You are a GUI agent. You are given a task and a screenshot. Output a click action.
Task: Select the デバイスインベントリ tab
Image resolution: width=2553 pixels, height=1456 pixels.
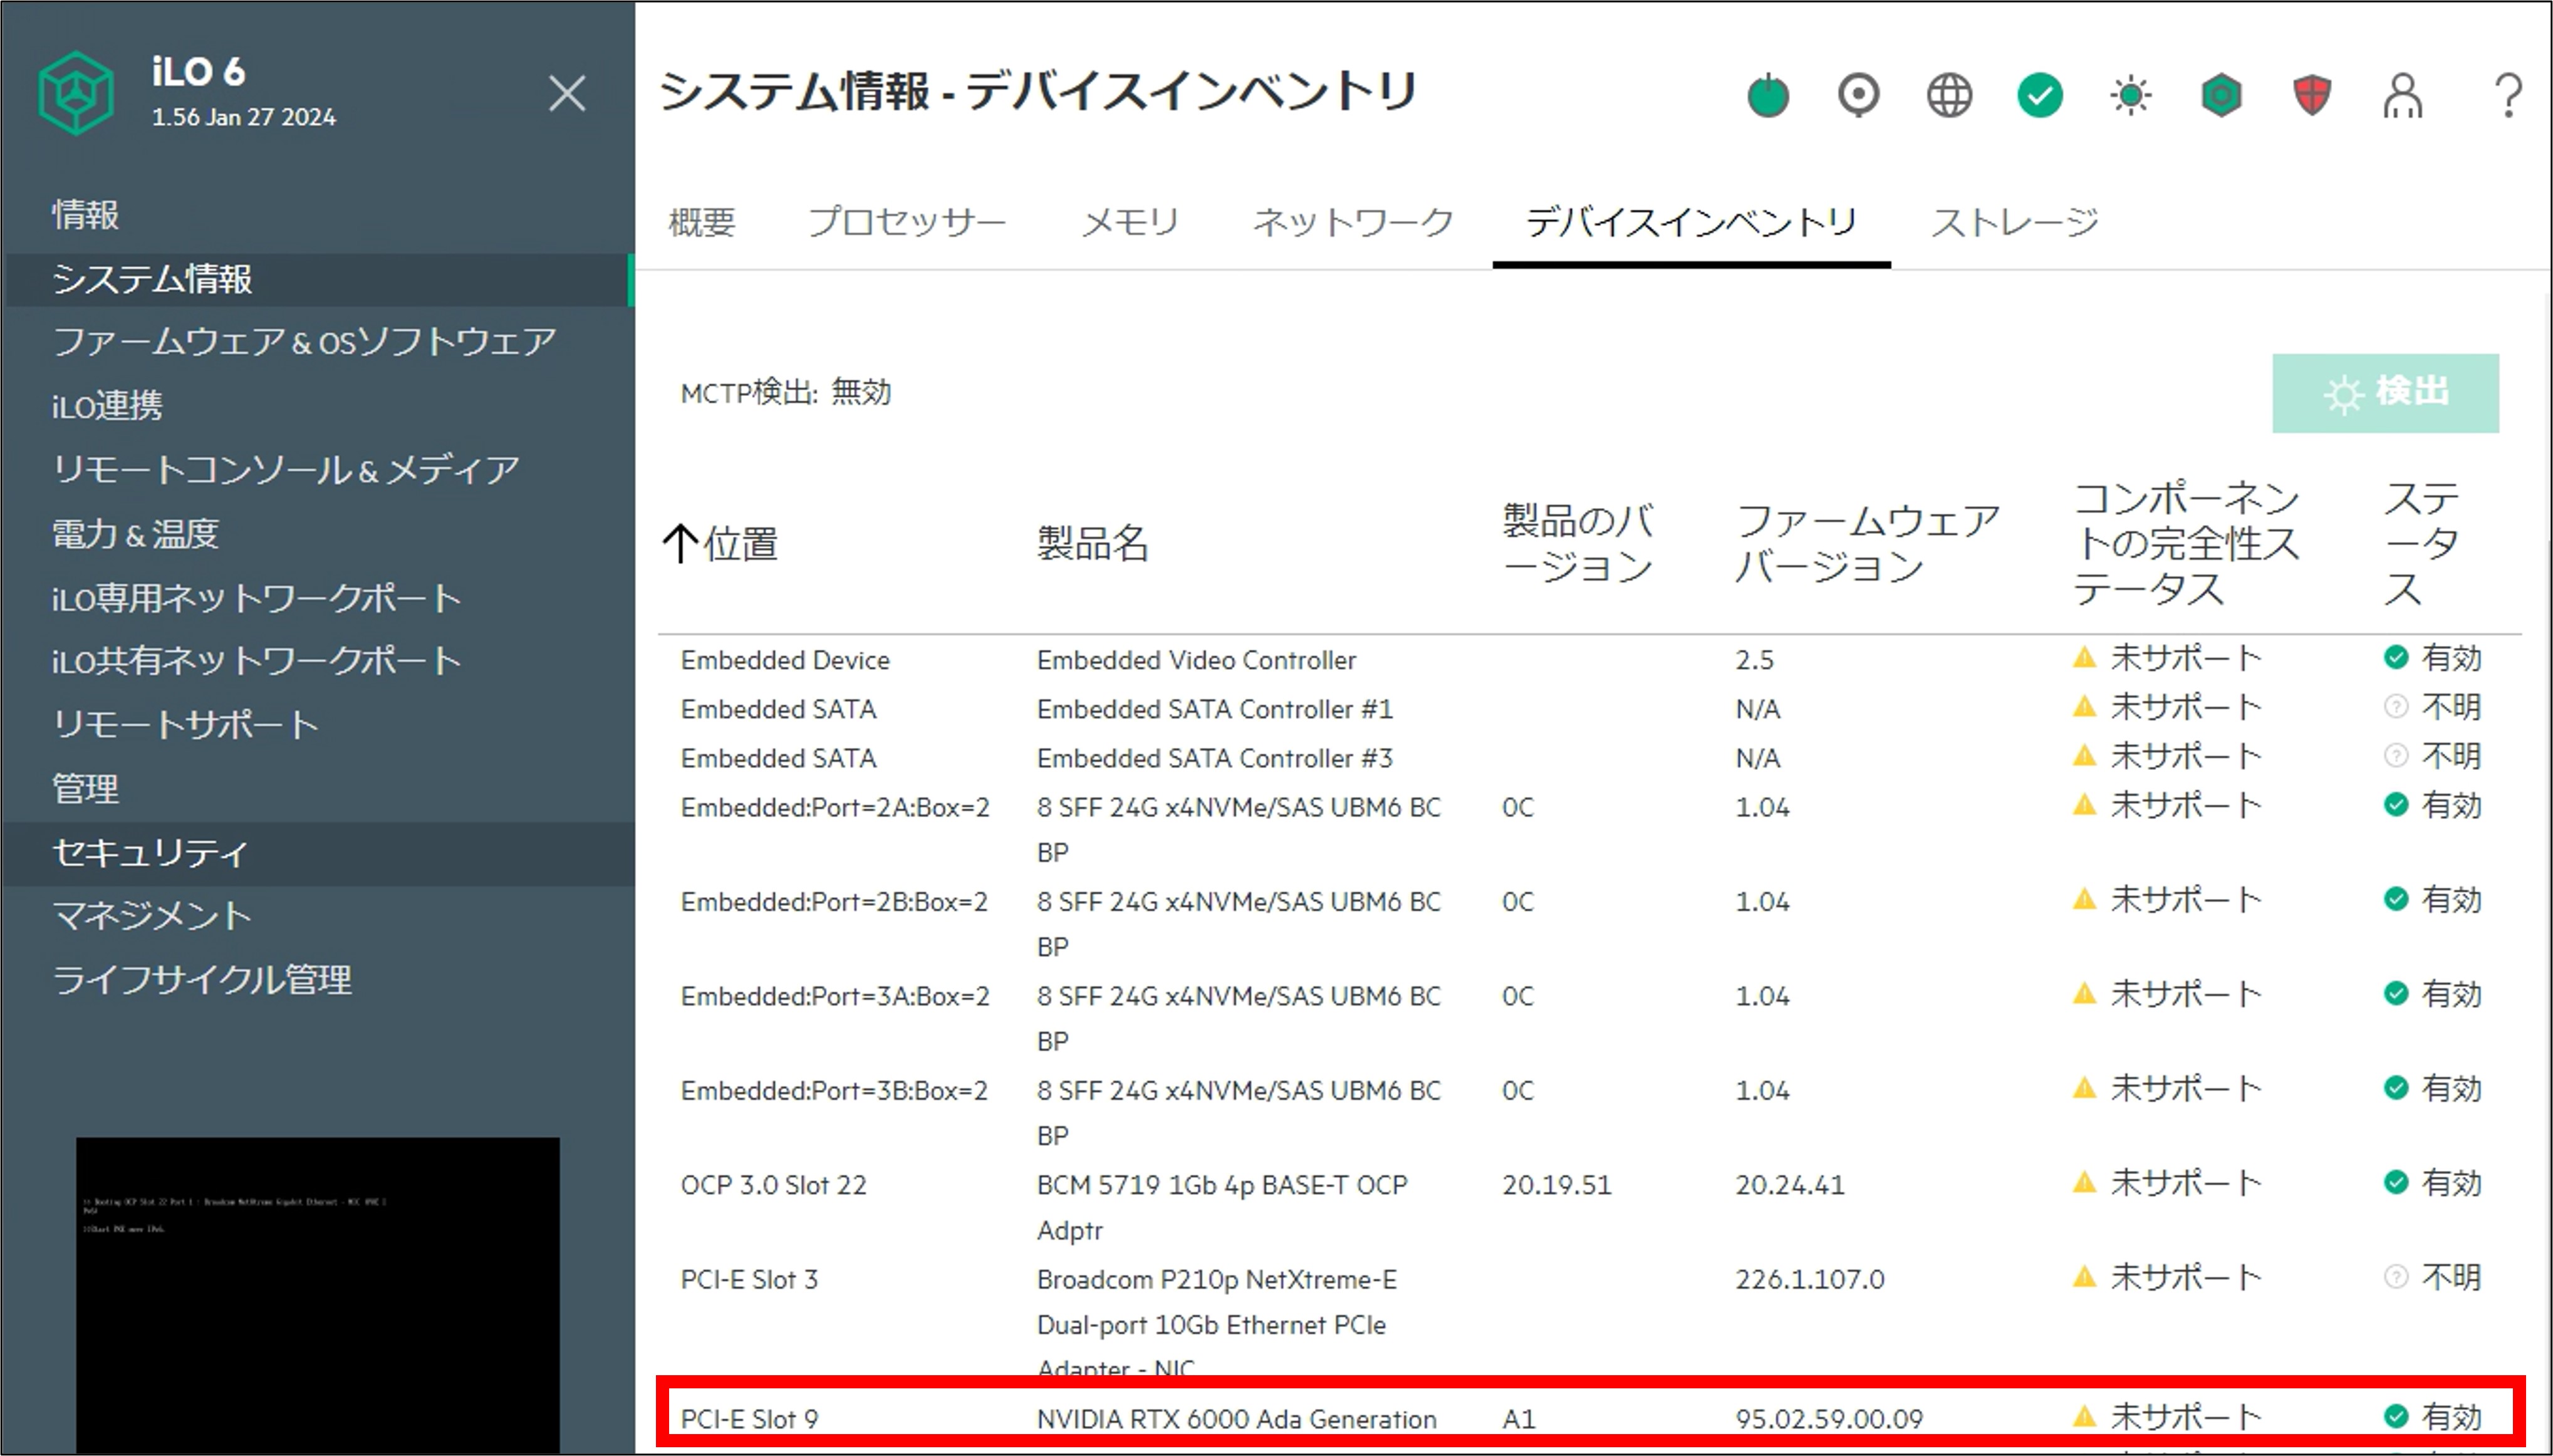[x=1691, y=222]
